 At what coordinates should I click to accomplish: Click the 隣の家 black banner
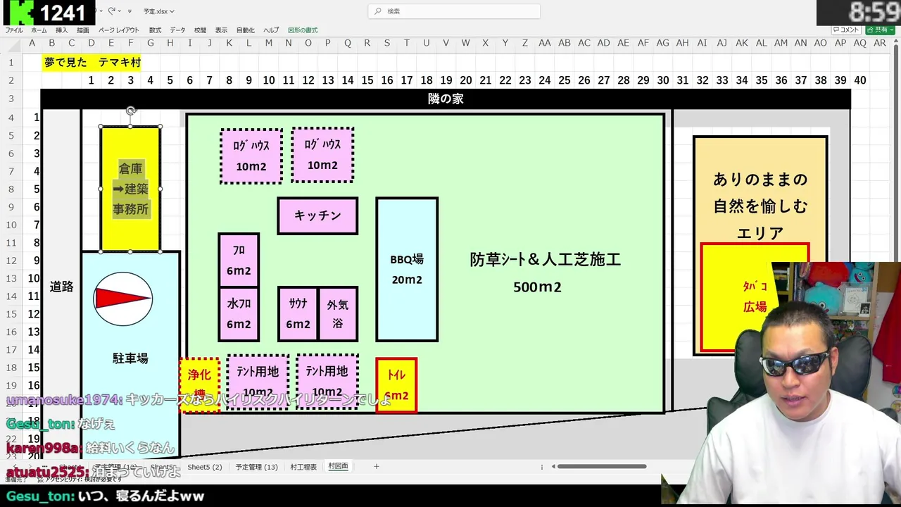[446, 99]
